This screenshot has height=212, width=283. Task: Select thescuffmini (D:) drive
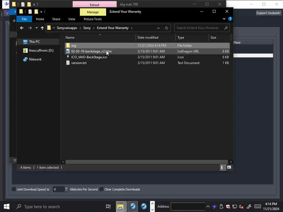pos(41,51)
